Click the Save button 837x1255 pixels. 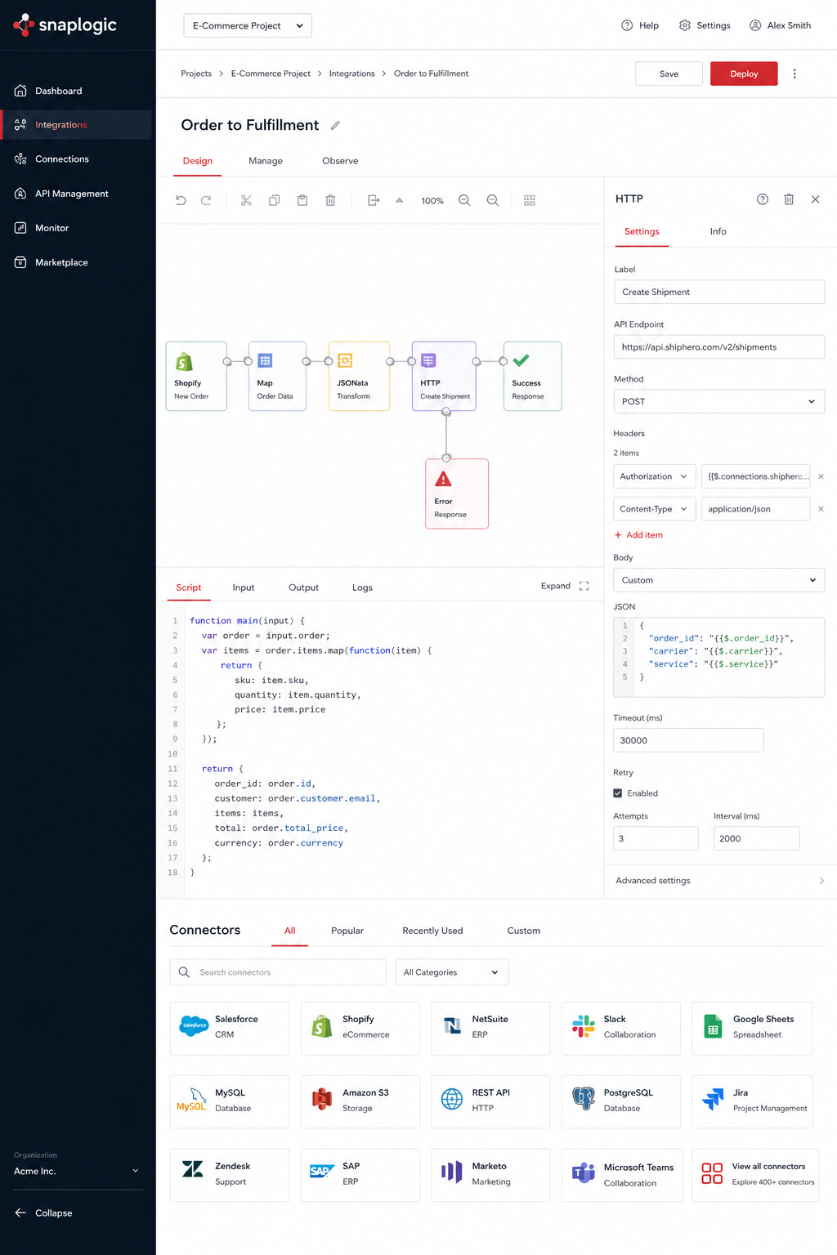669,74
